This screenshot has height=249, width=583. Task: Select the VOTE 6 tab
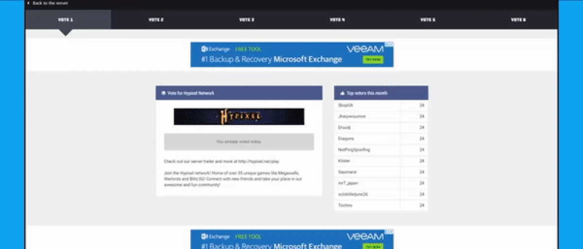pyautogui.click(x=518, y=20)
